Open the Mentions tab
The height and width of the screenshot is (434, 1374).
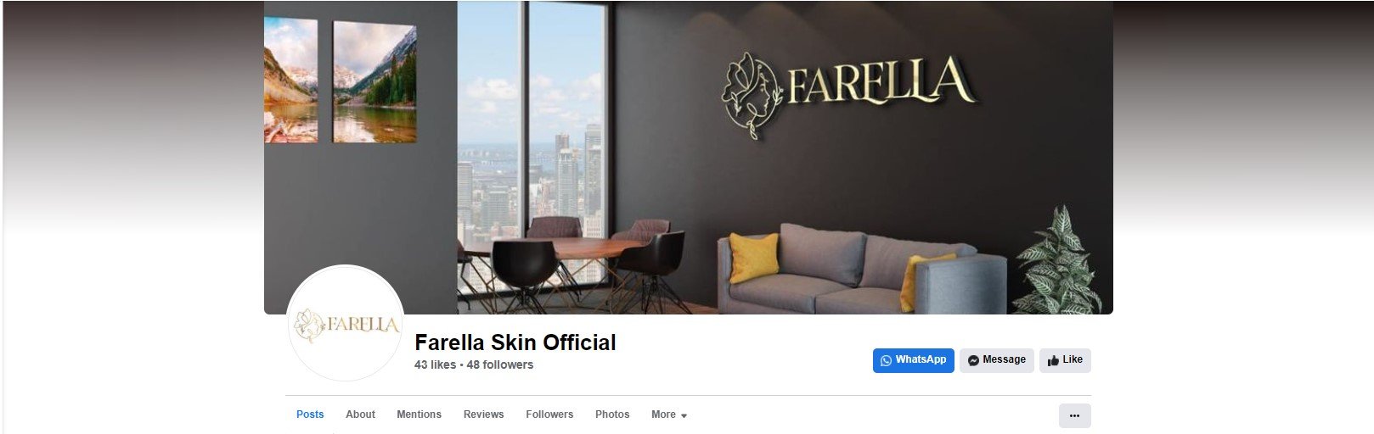(419, 415)
